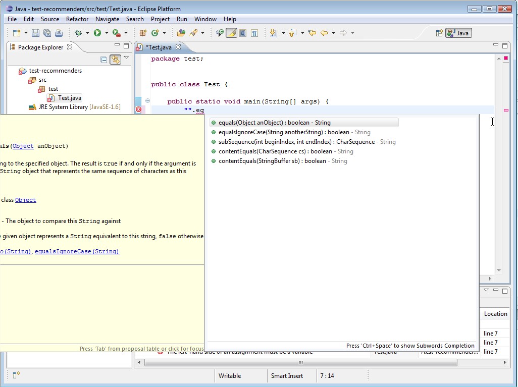Open the Source menu
Screen dimensions: 518x387
[x=50, y=19]
